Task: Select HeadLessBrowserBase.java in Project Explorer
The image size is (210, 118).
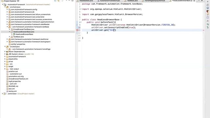Action: (24, 32)
